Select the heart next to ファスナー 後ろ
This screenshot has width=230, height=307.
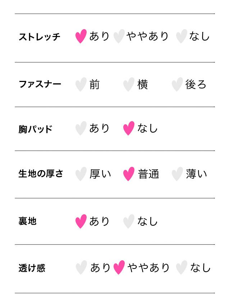tap(177, 85)
